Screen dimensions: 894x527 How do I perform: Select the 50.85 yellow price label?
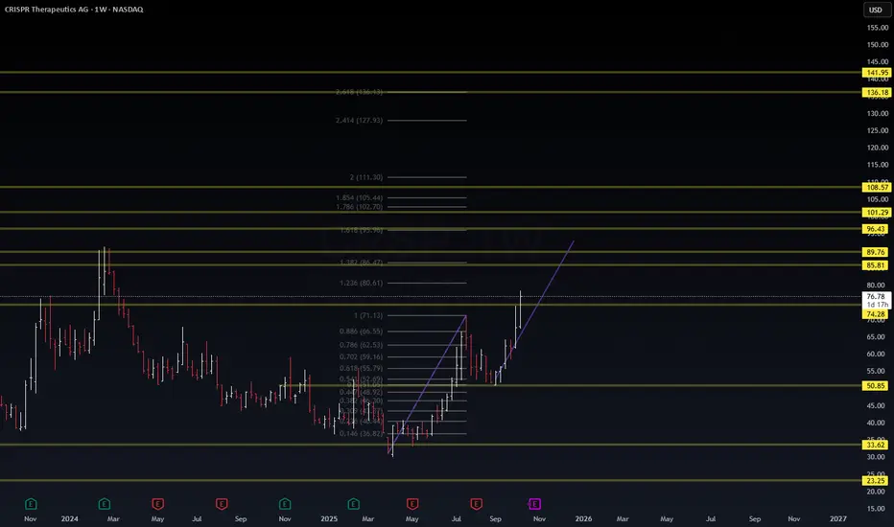coord(875,386)
